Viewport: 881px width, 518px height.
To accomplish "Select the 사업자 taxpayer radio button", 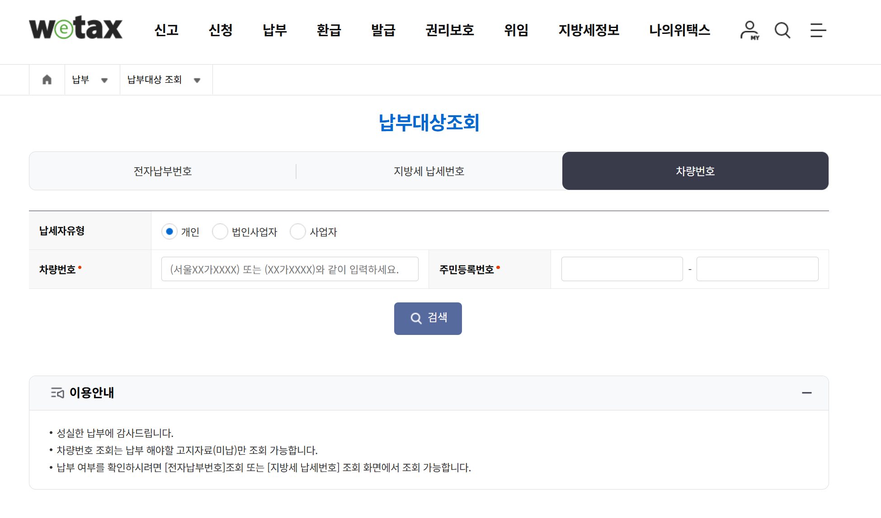I will click(298, 231).
